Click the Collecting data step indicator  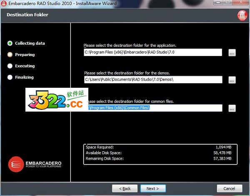[x=10, y=43]
